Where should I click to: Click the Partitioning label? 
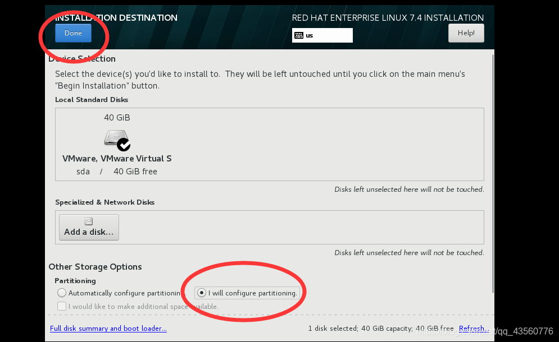click(x=75, y=281)
